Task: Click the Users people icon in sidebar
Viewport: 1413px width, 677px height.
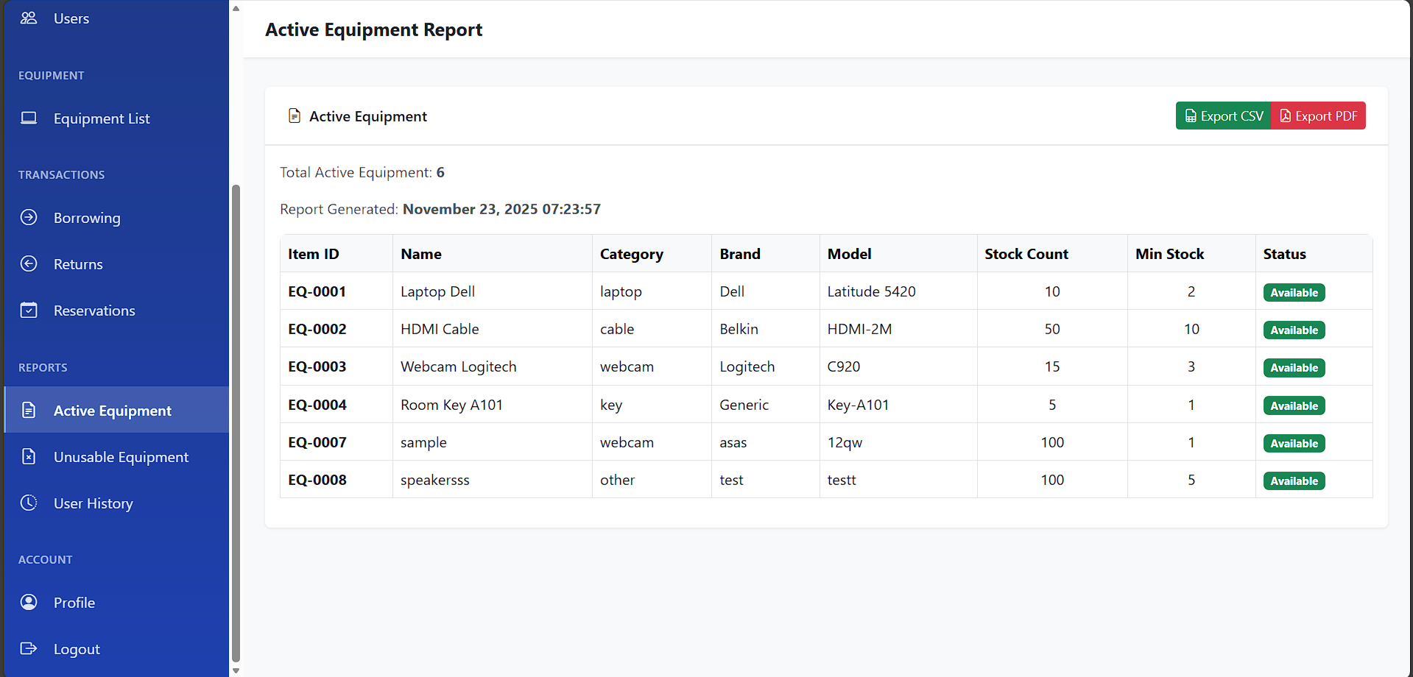Action: [29, 18]
